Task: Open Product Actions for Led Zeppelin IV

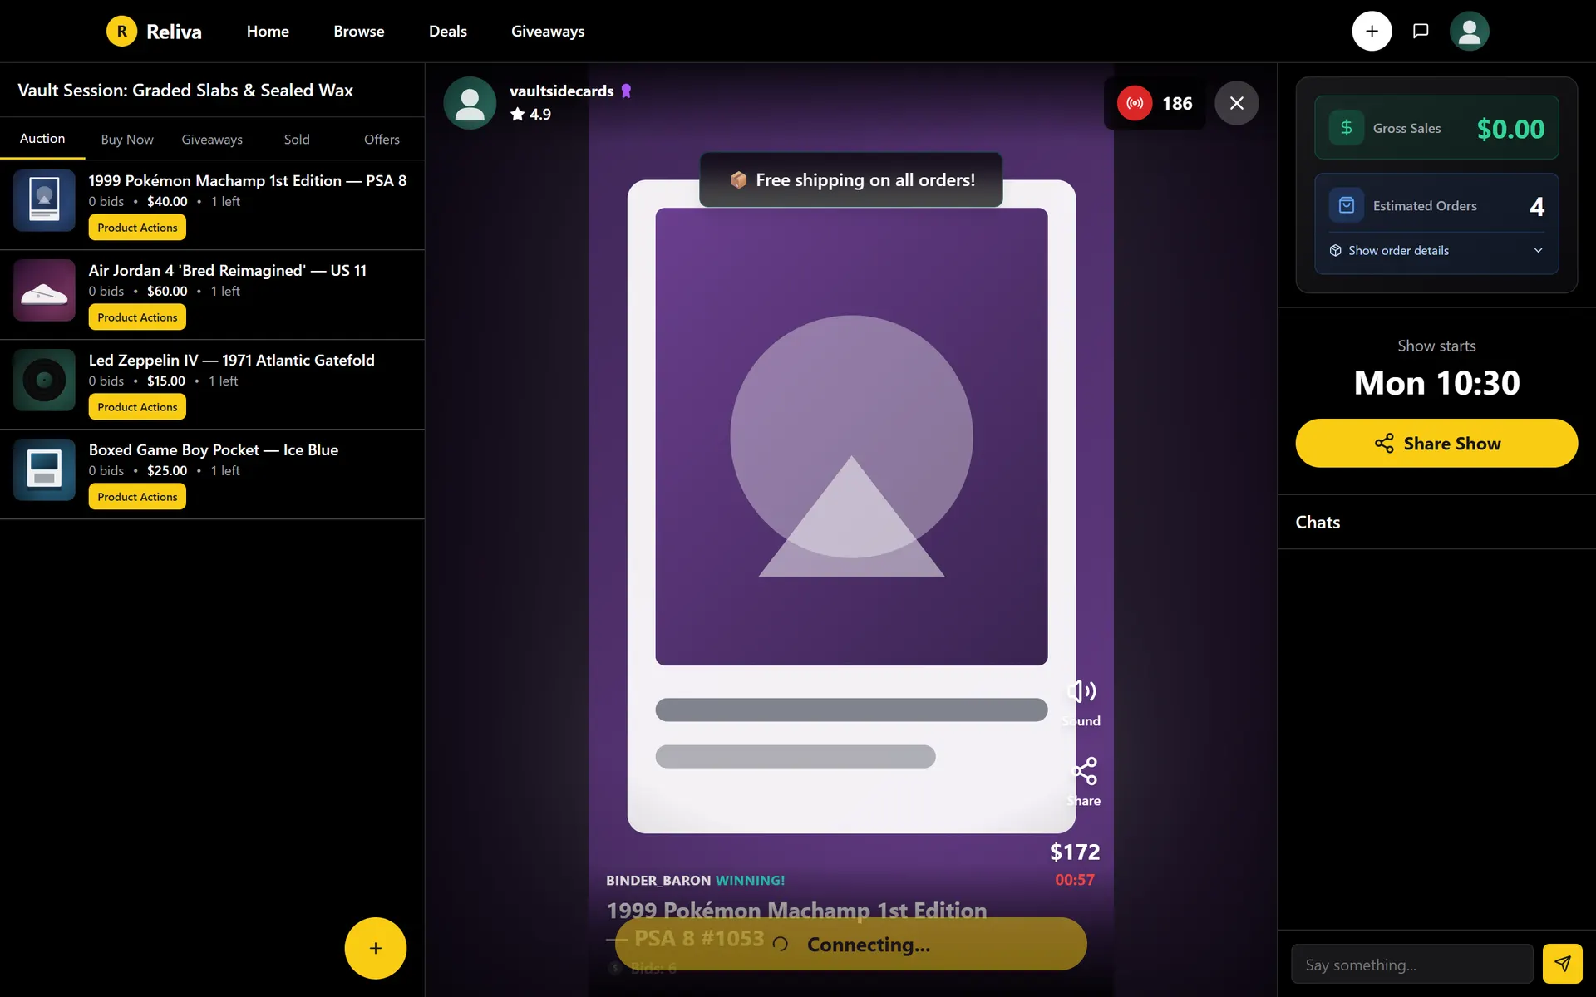Action: pyautogui.click(x=137, y=407)
